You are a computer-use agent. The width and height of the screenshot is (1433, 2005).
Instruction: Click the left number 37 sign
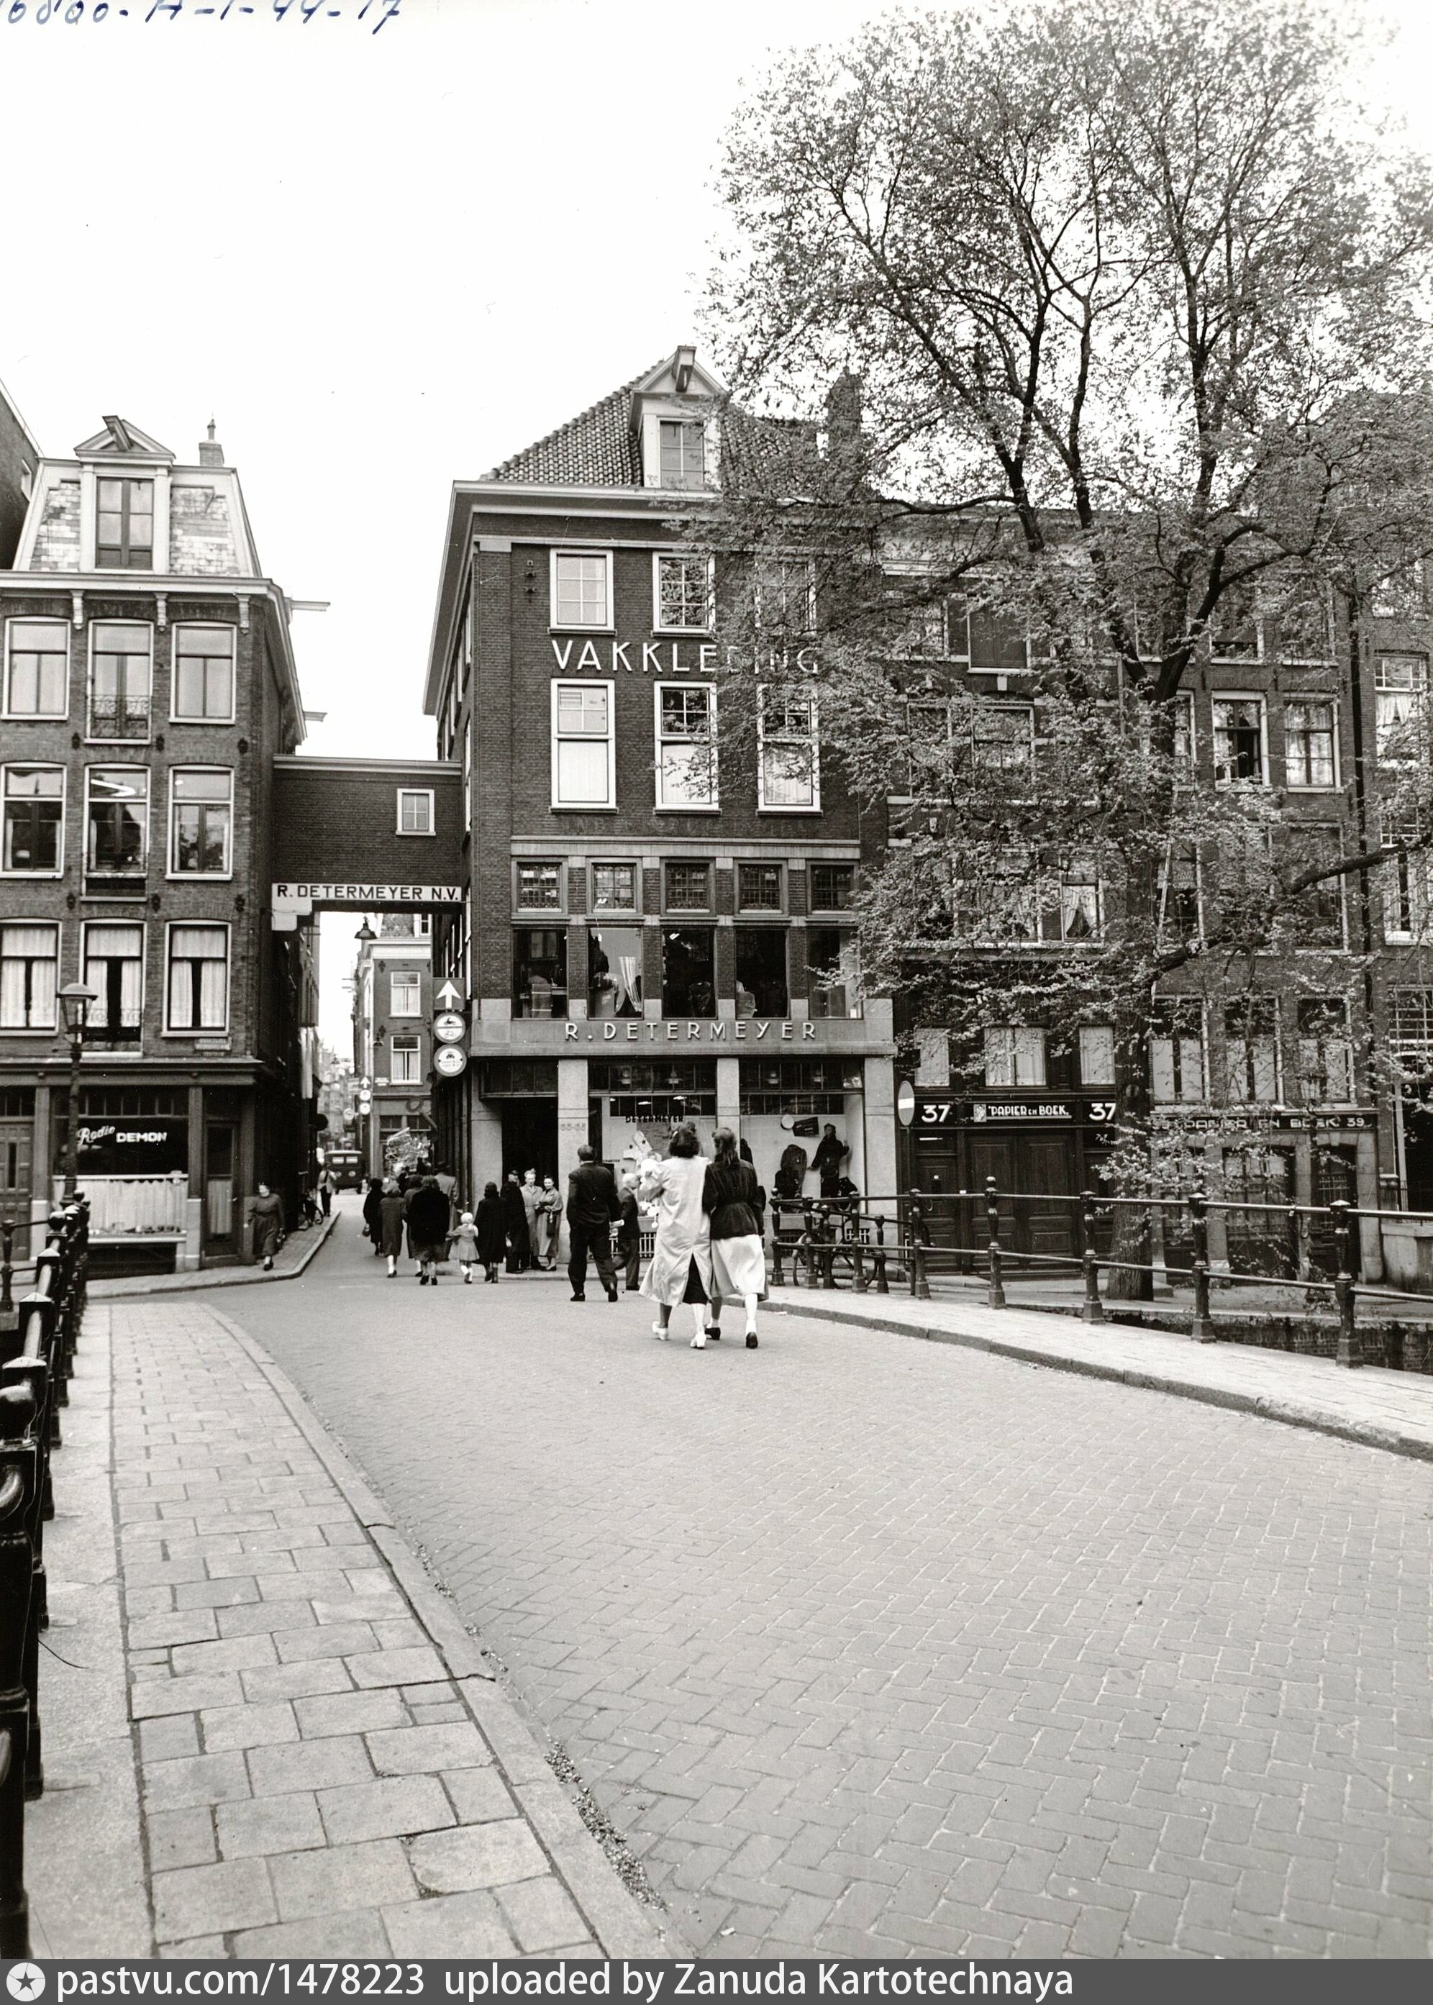pyautogui.click(x=934, y=1114)
